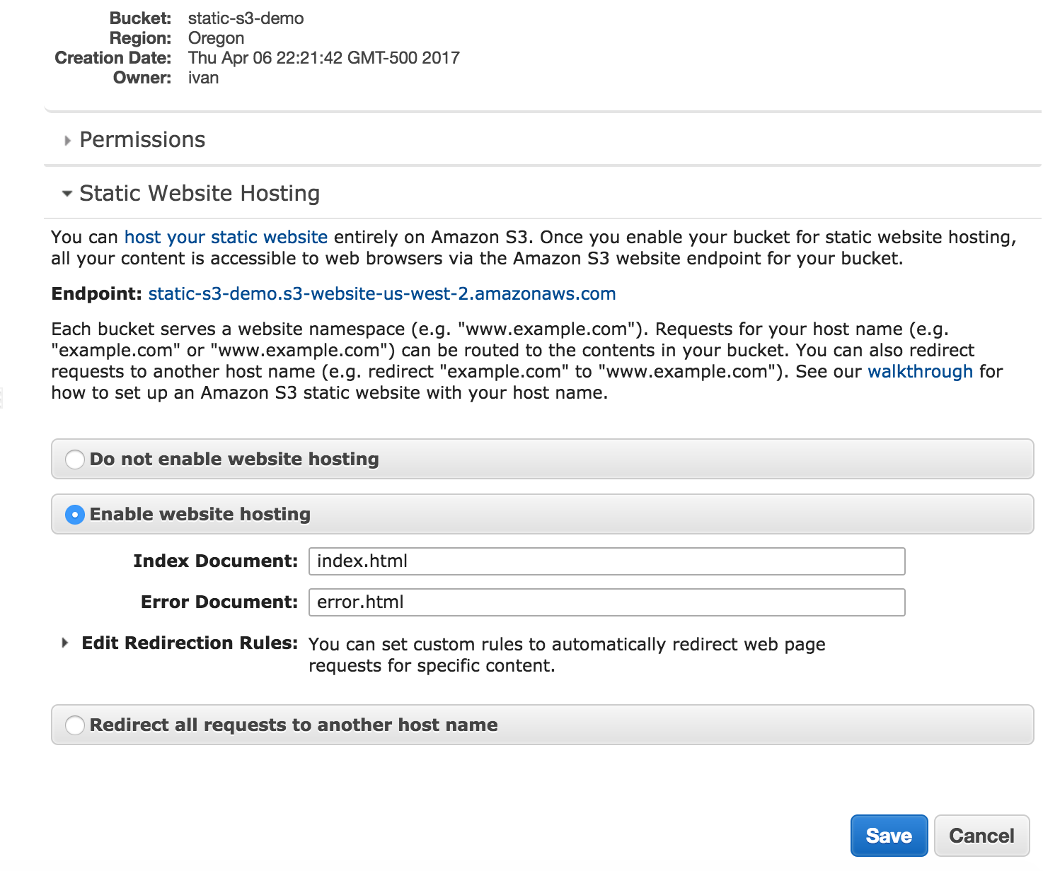
Task: Click the Permissions section title
Action: [x=142, y=140]
